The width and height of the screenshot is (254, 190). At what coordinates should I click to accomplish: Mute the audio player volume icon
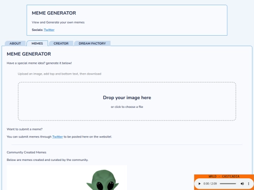(x=242, y=184)
